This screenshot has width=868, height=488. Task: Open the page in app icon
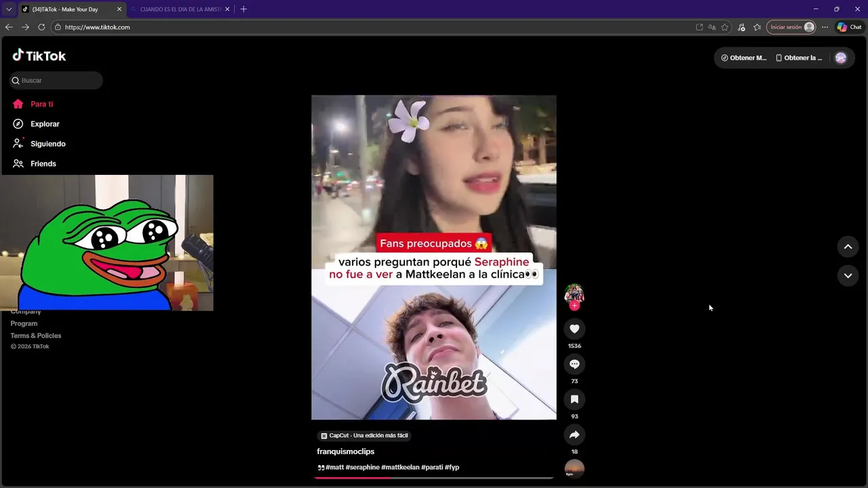(699, 27)
